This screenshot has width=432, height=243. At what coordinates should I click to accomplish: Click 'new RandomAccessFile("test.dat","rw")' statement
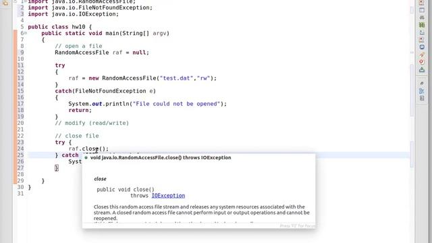pyautogui.click(x=142, y=78)
